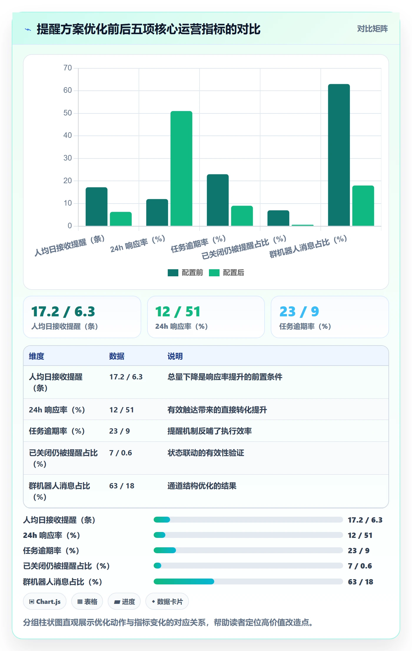Select the 表格 tag chip
The image size is (412, 651).
(87, 602)
